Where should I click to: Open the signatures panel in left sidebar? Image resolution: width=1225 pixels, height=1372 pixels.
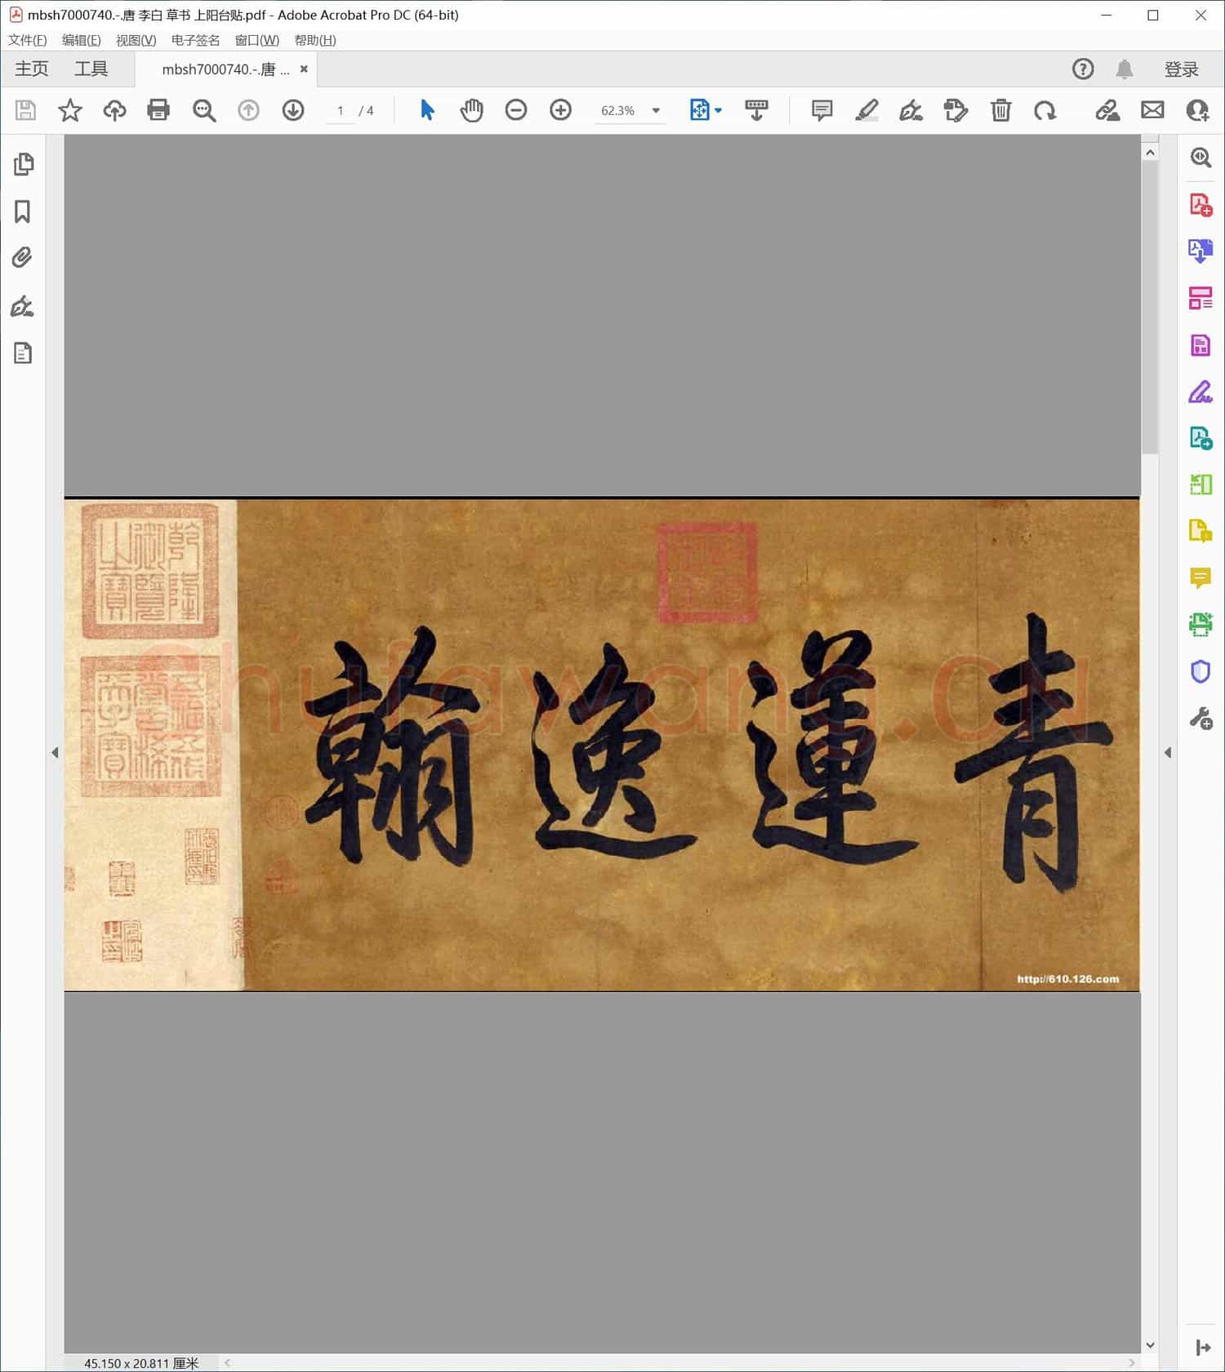click(x=23, y=306)
